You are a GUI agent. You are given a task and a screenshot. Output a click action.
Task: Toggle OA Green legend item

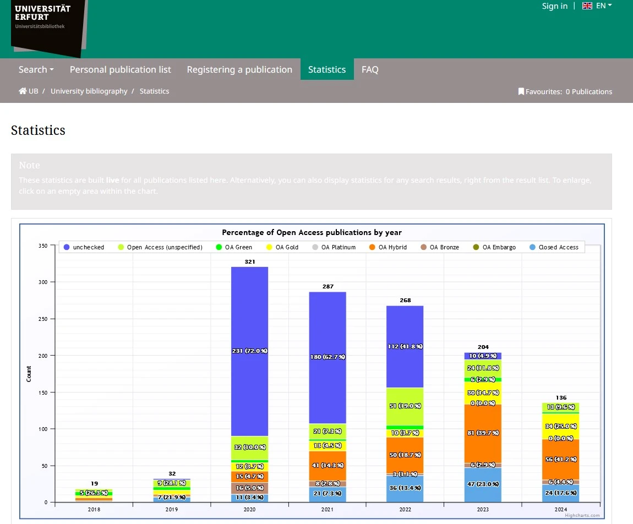(238, 248)
